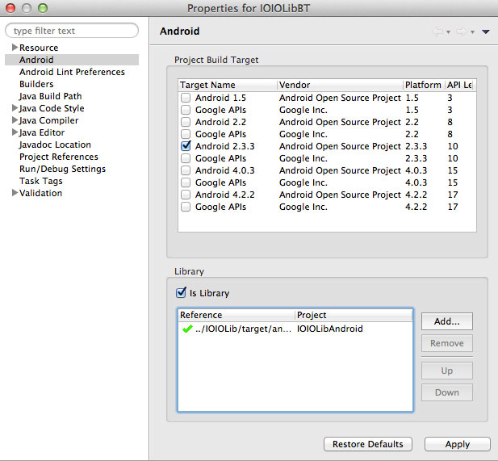Viewport: 498px width, 461px height.
Task: Click the back navigation arrow icon
Action: (437, 31)
